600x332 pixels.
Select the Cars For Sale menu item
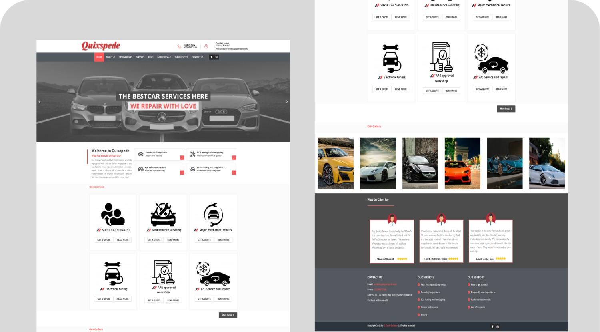(x=164, y=57)
